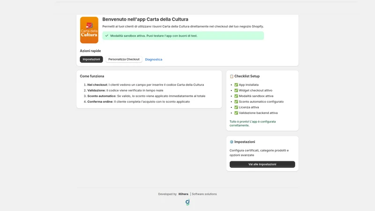The width and height of the screenshot is (375, 211).
Task: Click the green check next to Licenza attiva
Action: tap(236, 107)
